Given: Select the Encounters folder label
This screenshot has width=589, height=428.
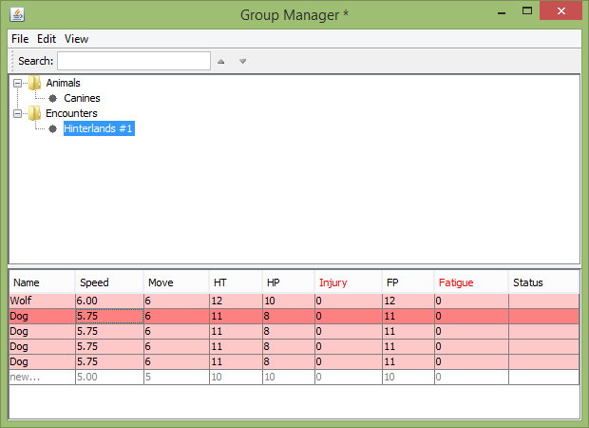Looking at the screenshot, I should (x=71, y=113).
